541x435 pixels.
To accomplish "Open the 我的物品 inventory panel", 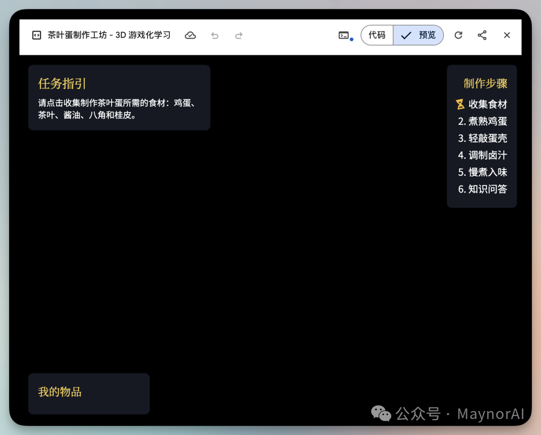I will [59, 392].
